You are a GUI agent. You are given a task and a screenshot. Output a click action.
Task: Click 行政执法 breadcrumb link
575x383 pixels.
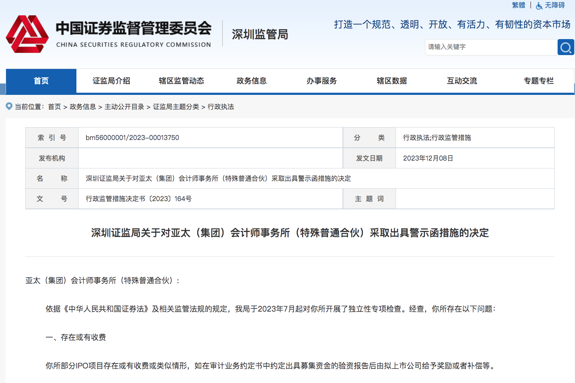point(221,107)
